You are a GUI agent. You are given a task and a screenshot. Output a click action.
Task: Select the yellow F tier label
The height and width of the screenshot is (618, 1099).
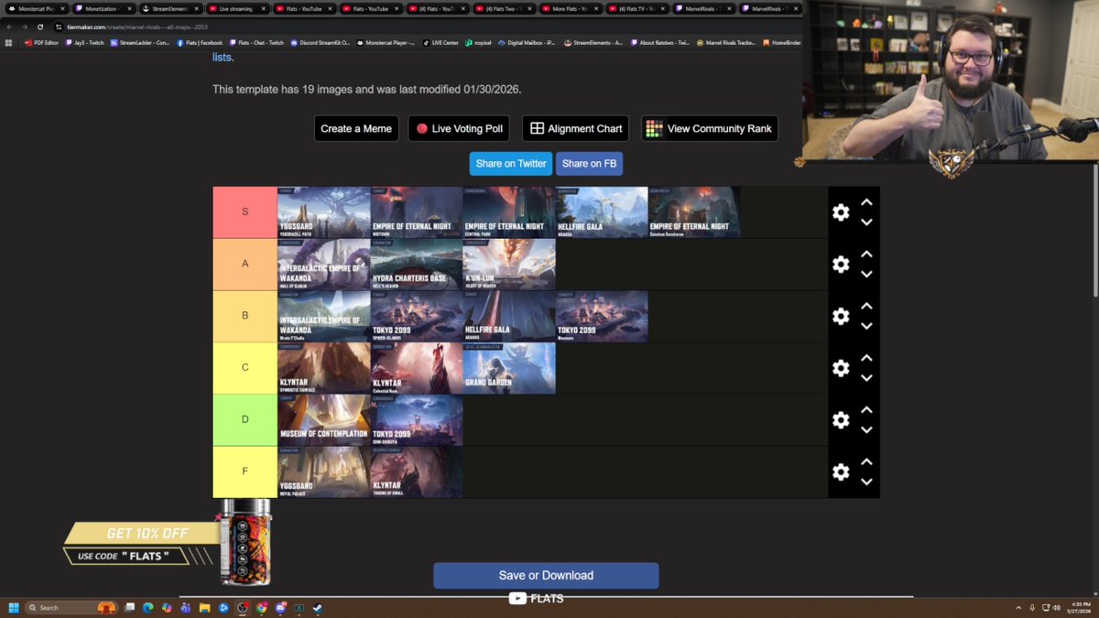245,472
